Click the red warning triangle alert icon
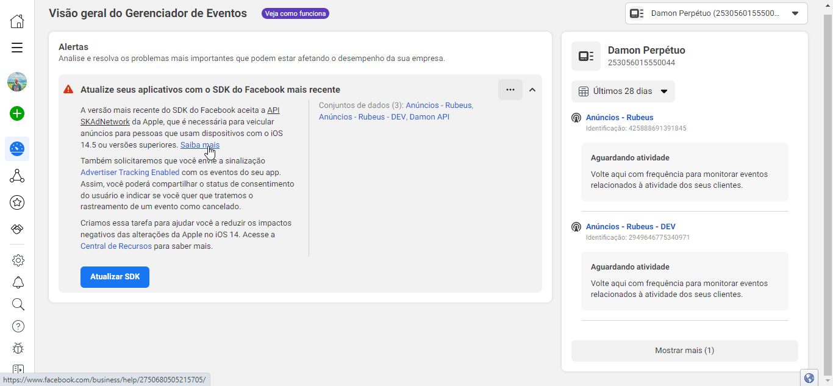This screenshot has width=833, height=386. 68,90
